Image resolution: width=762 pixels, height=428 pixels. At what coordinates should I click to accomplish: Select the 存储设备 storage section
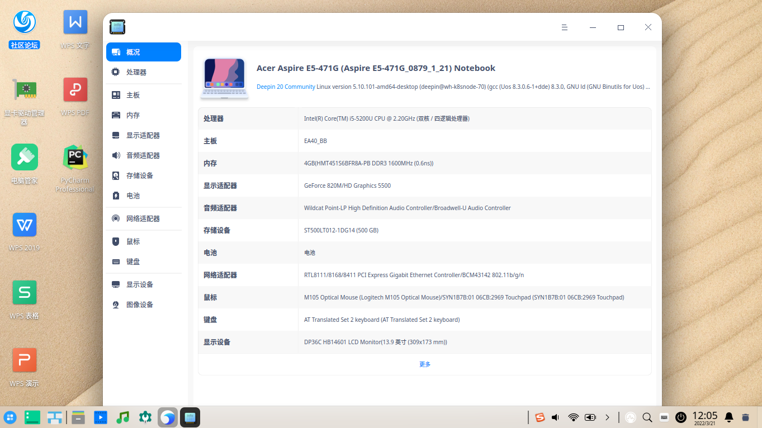click(139, 175)
